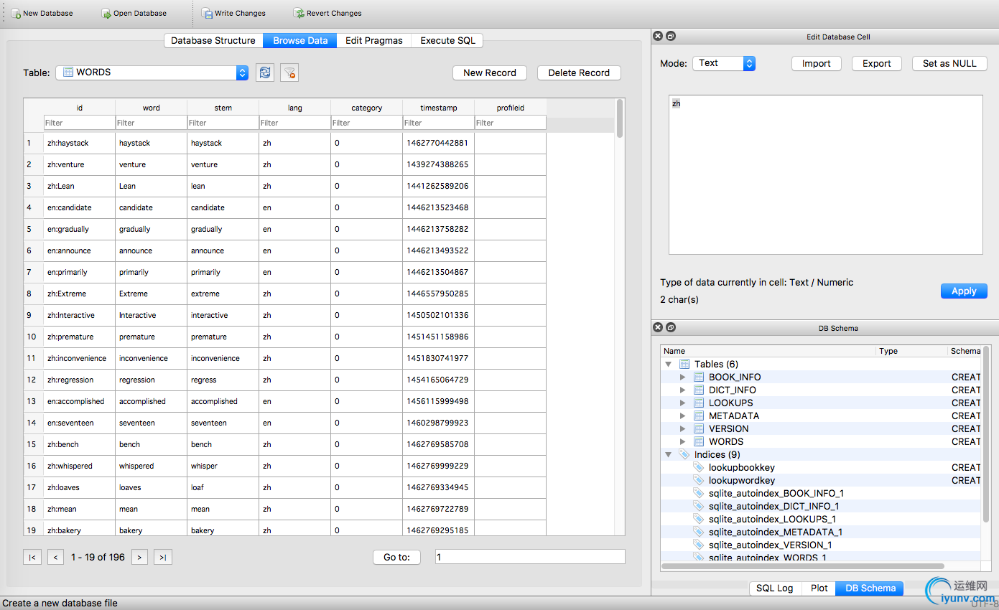Expand the DICT_INFO table node
This screenshot has width=999, height=610.
683,390
